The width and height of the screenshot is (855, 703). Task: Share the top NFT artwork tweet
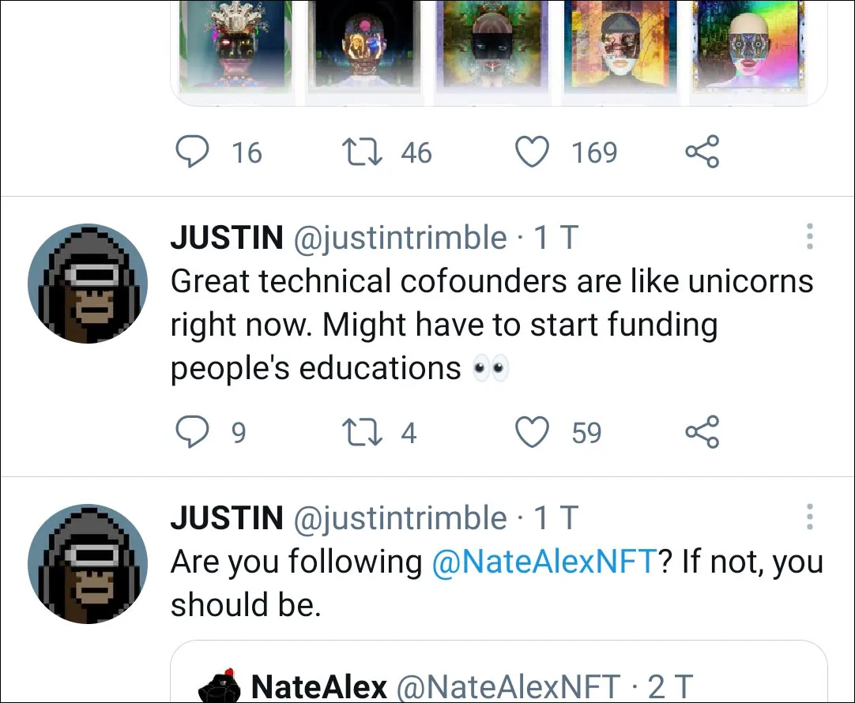click(x=702, y=151)
